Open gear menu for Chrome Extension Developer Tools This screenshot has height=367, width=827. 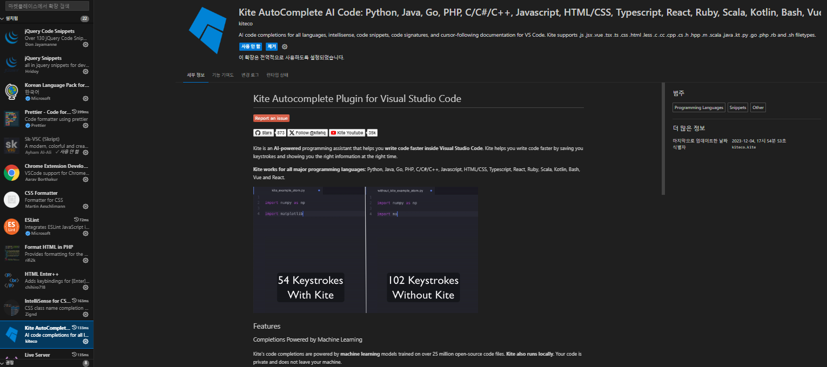[85, 180]
